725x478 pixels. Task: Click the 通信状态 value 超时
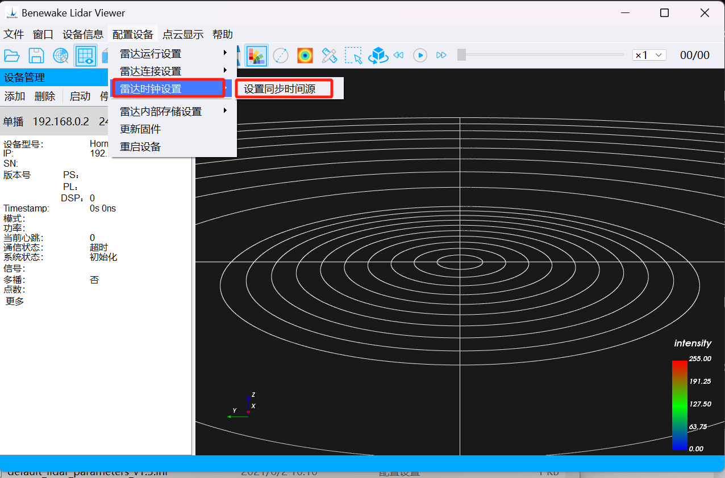(x=99, y=247)
